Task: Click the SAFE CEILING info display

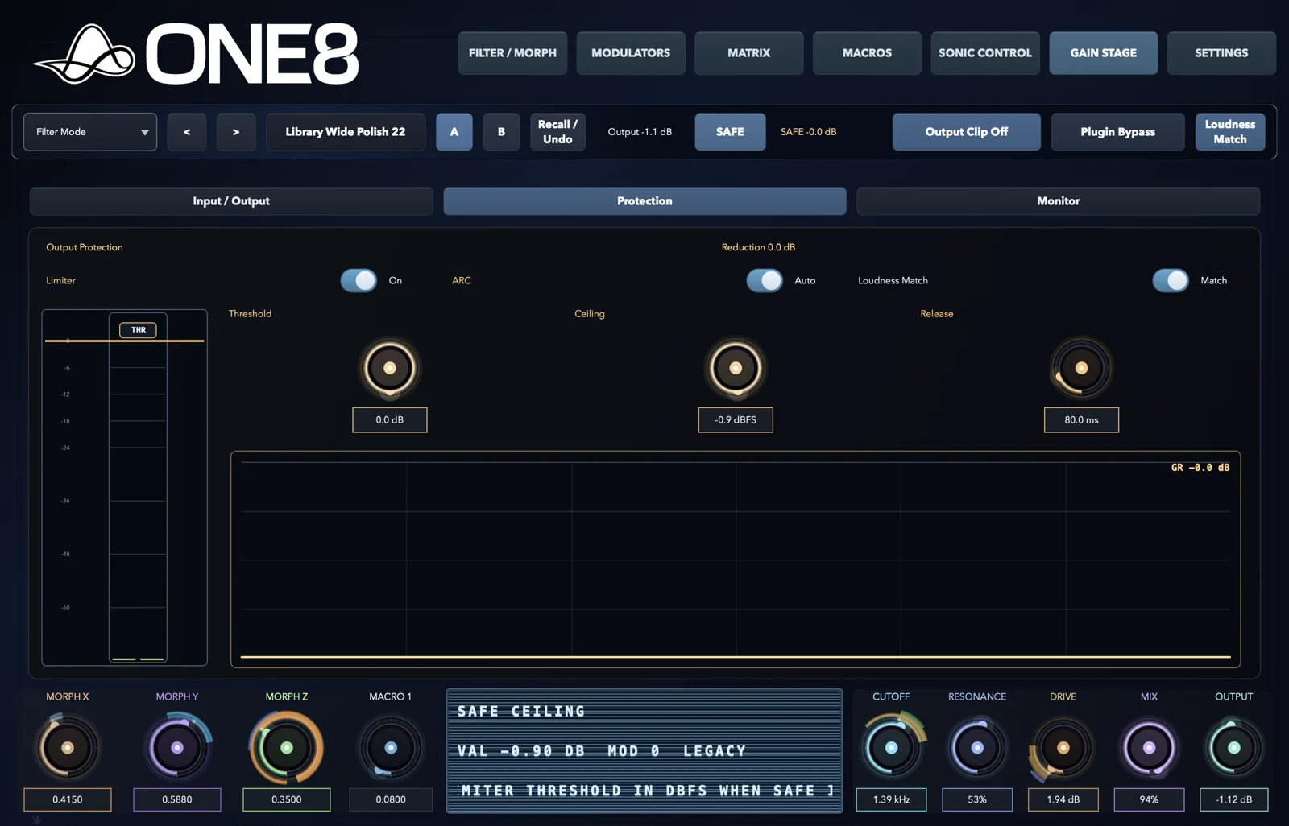Action: (644, 750)
